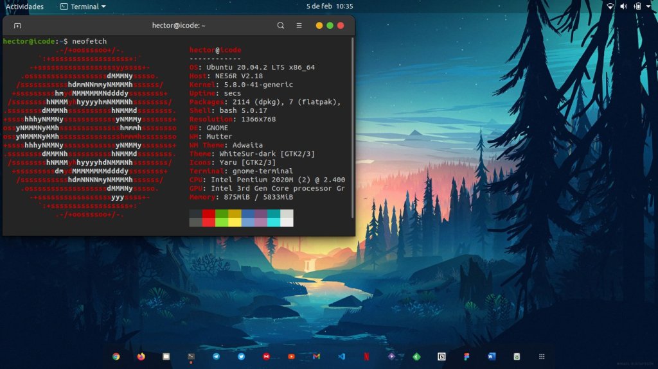Open the terminal hamburger menu

pyautogui.click(x=299, y=26)
